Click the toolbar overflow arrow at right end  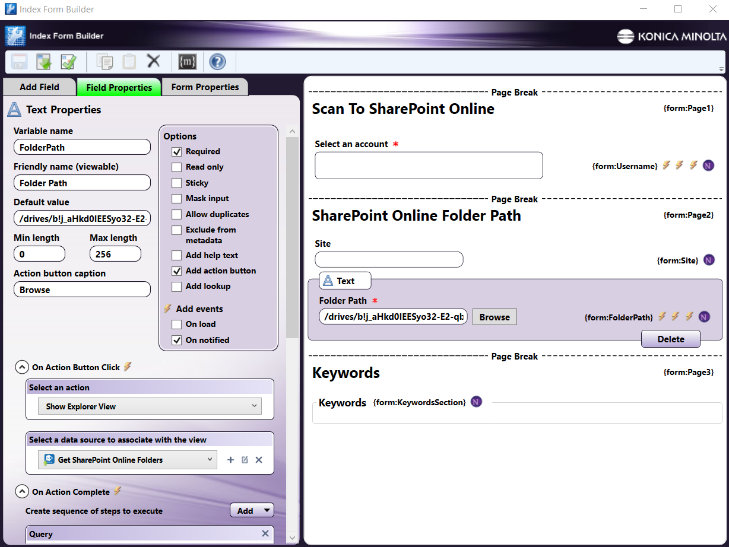tap(721, 69)
